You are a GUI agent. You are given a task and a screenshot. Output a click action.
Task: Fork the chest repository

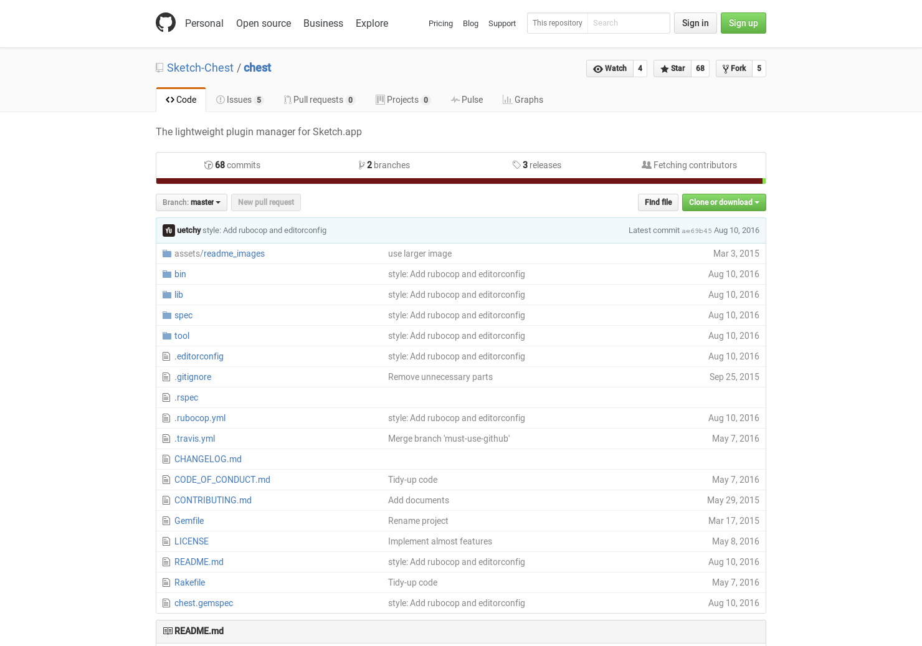[734, 69]
